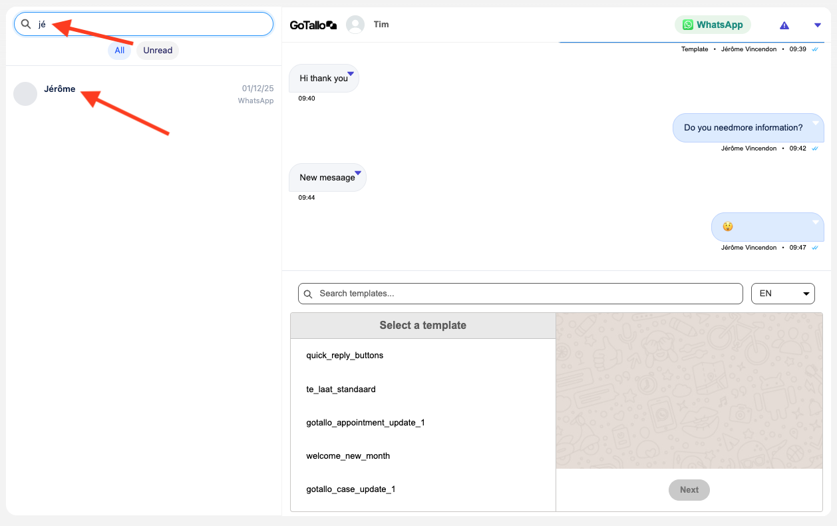Switch to the Unread filter
The width and height of the screenshot is (837, 526).
coord(158,51)
